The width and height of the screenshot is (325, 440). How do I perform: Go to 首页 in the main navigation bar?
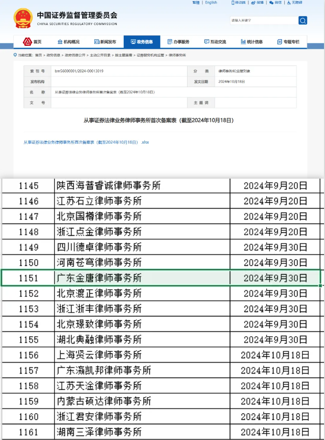[x=32, y=42]
